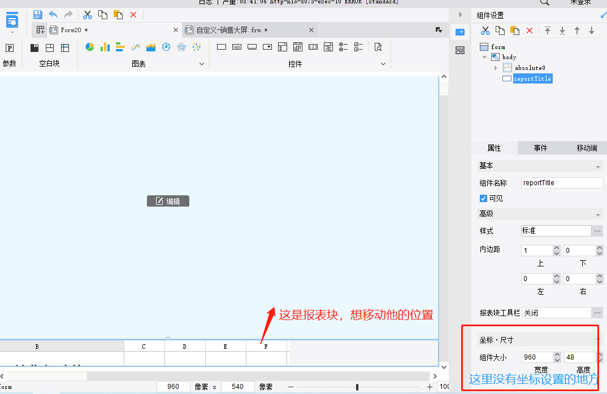The height and width of the screenshot is (394, 607).
Task: Switch to the 事件 tab
Action: coord(540,148)
